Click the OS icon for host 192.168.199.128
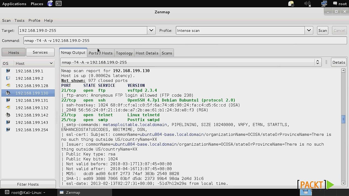 [8, 85]
